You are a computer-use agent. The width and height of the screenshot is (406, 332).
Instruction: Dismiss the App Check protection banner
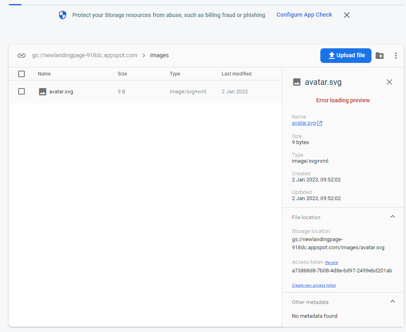[x=346, y=15]
